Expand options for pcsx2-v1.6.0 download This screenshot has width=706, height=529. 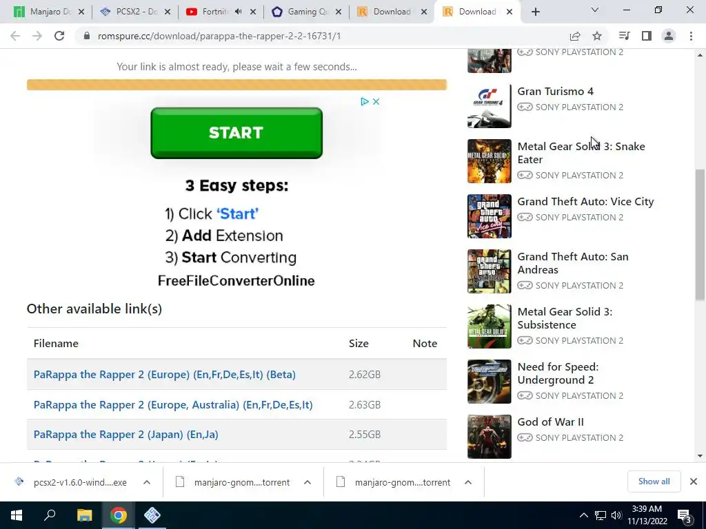click(147, 482)
